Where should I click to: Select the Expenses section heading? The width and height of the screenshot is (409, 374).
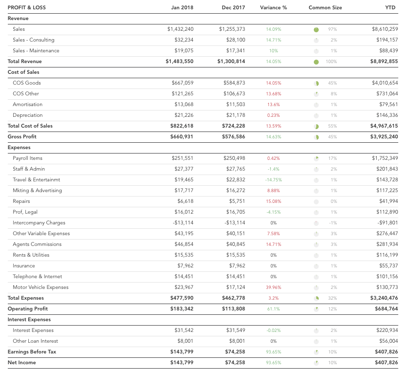click(x=19, y=148)
